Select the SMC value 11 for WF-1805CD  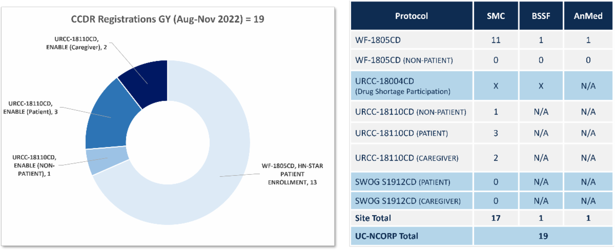click(497, 39)
